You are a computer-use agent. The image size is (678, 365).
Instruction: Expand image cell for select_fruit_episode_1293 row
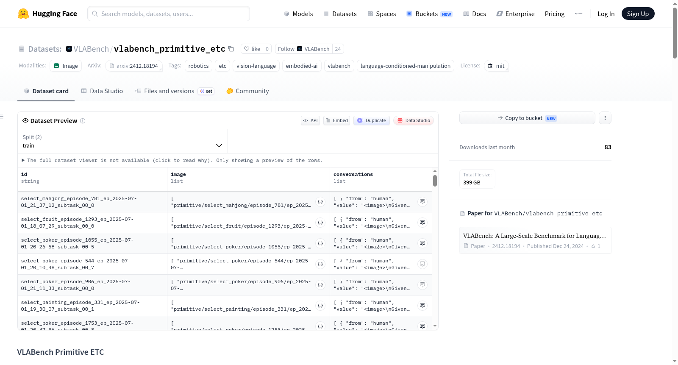(x=320, y=223)
